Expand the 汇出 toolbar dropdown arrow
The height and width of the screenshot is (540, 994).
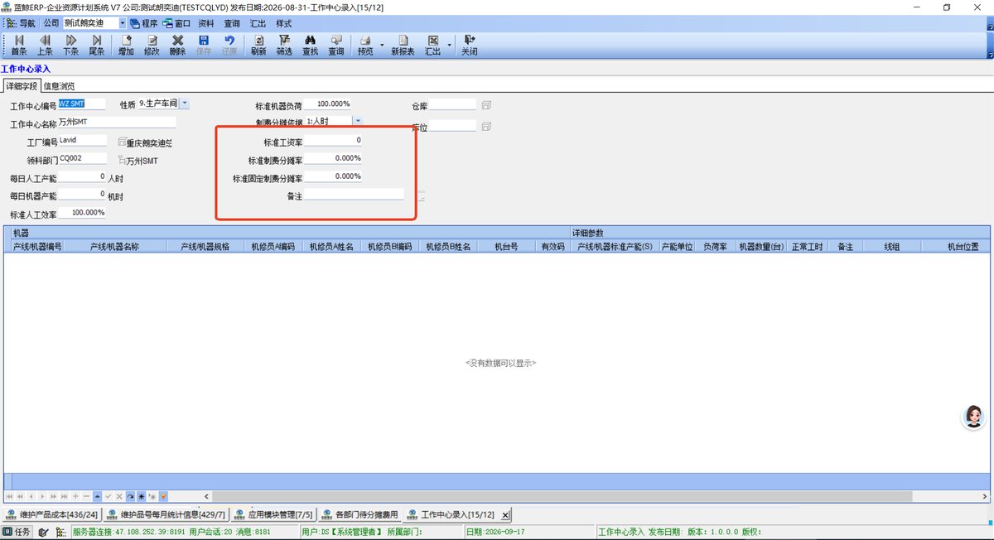click(449, 45)
